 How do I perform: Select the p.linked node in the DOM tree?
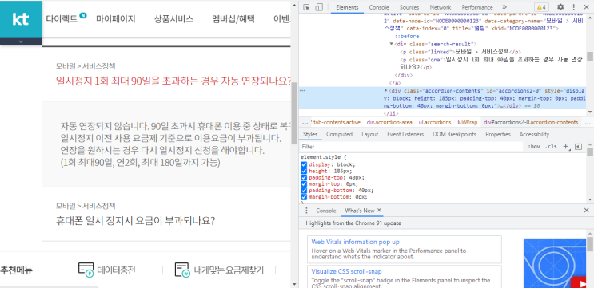[460, 52]
